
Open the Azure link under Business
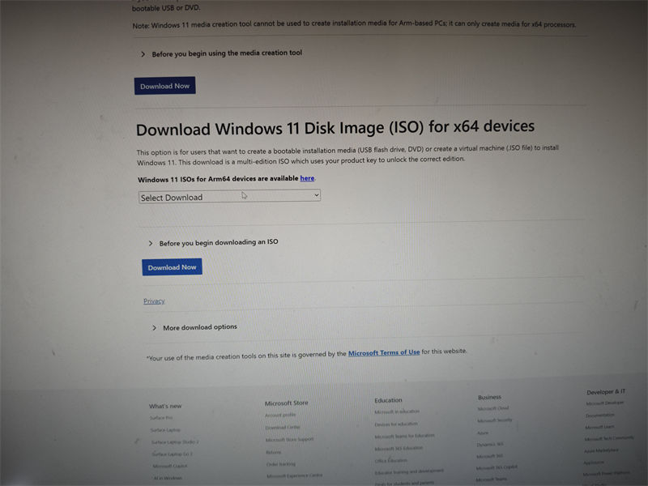[x=483, y=433]
